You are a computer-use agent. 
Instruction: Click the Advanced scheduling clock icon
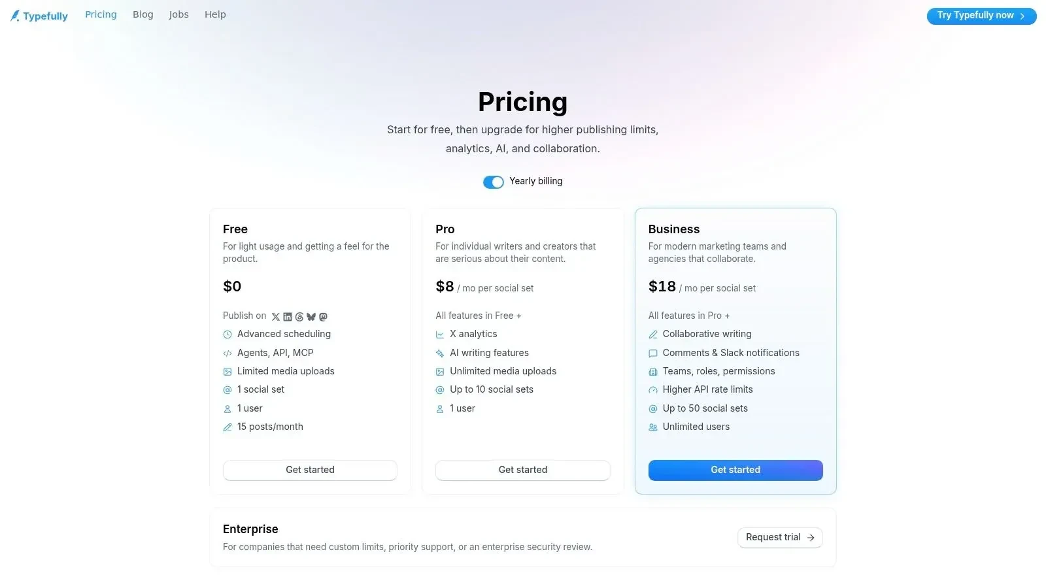(228, 335)
